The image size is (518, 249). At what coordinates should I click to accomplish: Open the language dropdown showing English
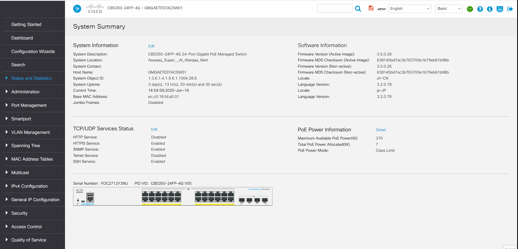pos(410,9)
